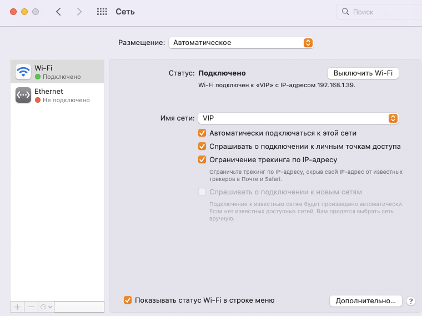
Task: Click the back arrow in toolbar
Action: point(58,12)
